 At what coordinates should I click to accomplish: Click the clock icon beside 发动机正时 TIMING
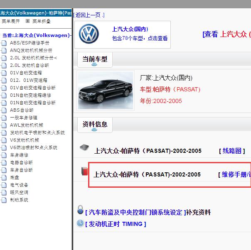tap(80, 223)
